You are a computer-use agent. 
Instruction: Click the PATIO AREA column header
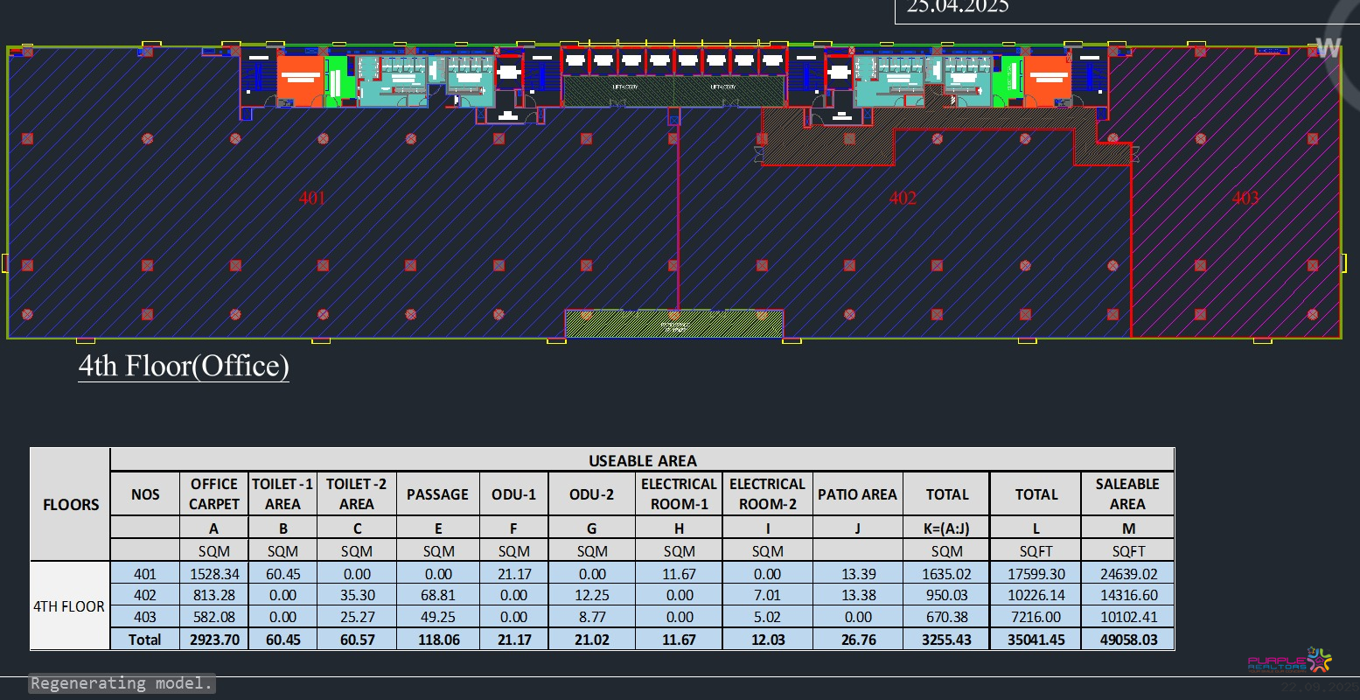pyautogui.click(x=857, y=494)
